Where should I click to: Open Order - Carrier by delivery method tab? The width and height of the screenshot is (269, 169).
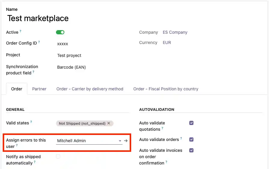(90, 89)
